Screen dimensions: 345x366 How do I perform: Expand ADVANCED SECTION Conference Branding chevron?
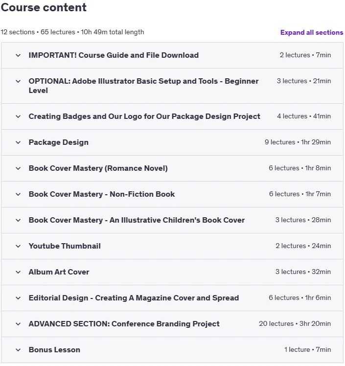point(18,324)
